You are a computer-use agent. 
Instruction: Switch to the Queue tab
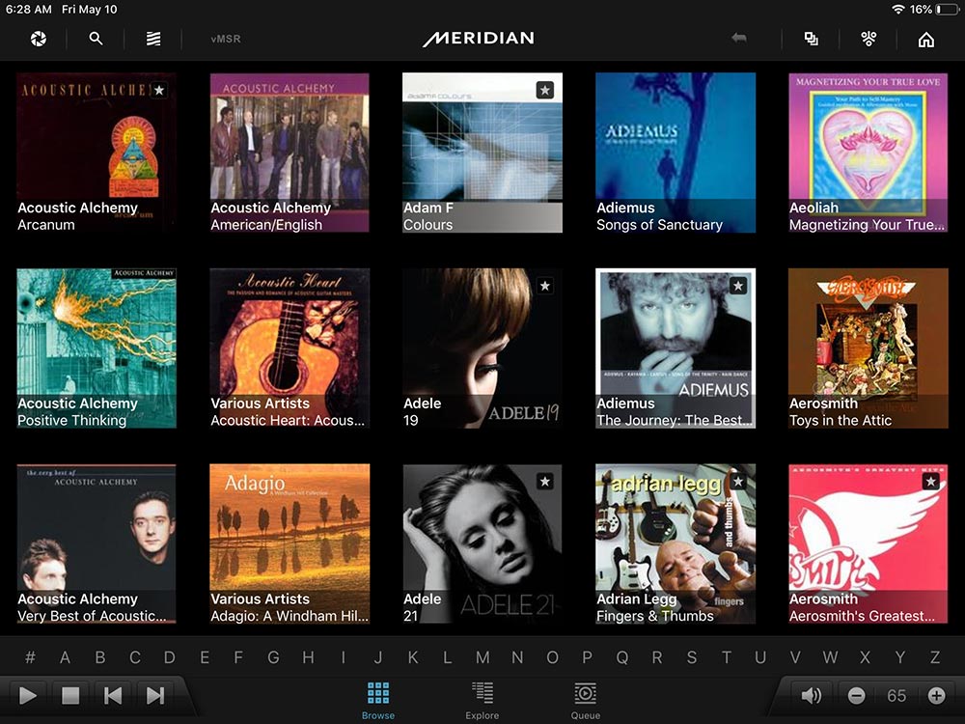tap(586, 701)
